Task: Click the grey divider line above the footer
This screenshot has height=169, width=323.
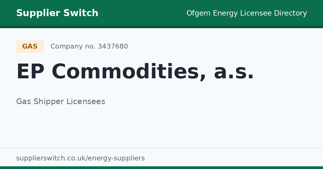Action: 161,148
